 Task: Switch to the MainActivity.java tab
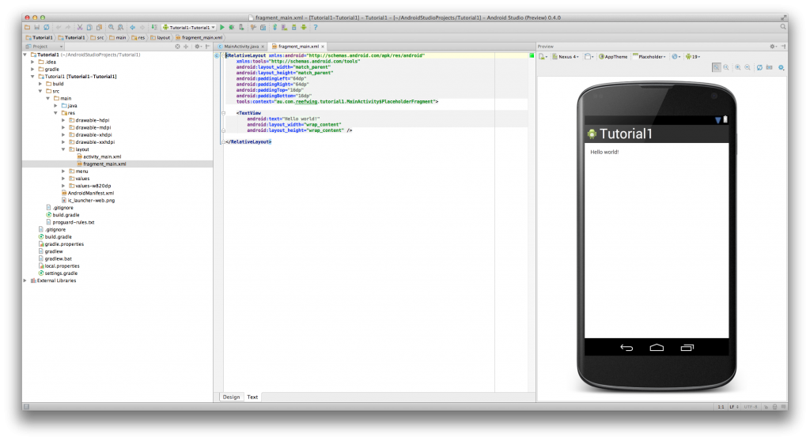point(240,47)
